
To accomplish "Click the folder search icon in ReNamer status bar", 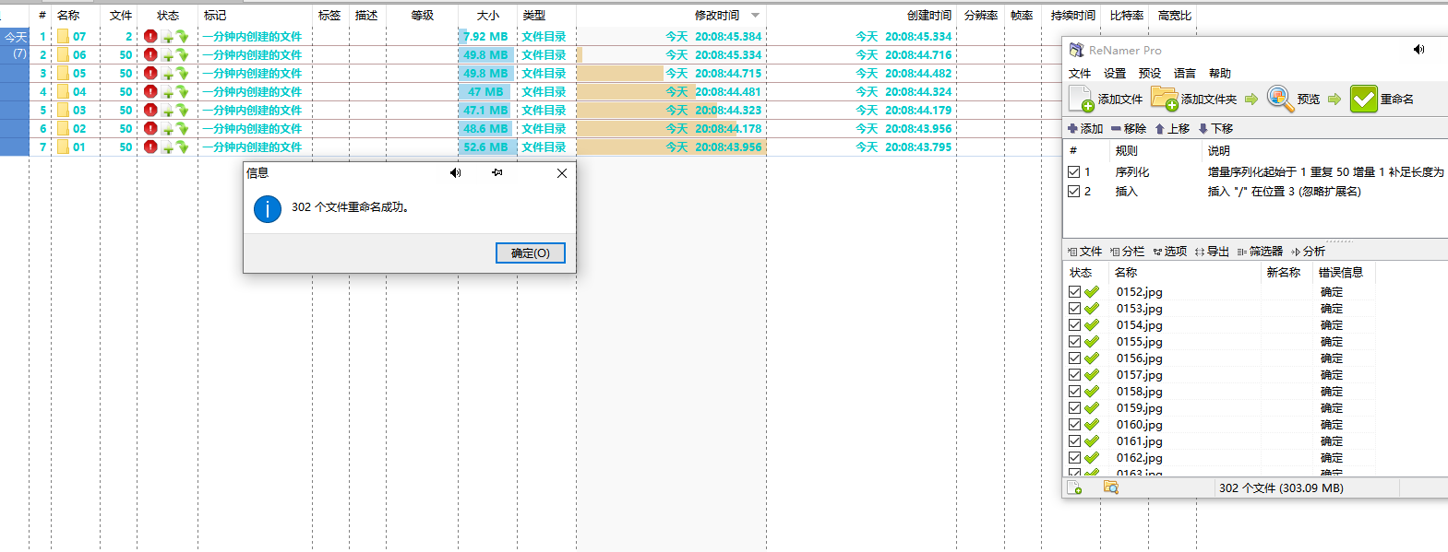I will click(1111, 487).
